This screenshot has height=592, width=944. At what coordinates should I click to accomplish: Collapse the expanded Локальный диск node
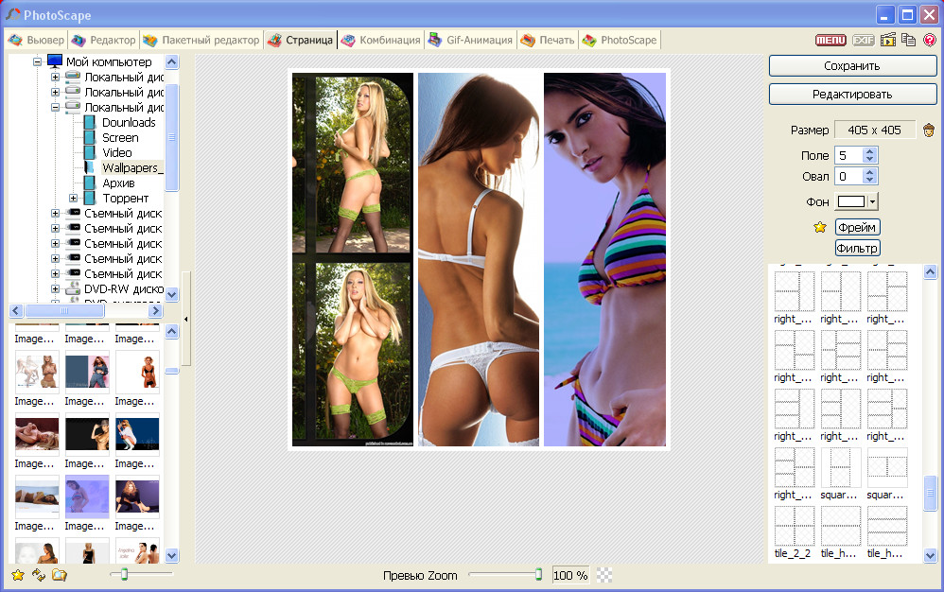pyautogui.click(x=55, y=107)
